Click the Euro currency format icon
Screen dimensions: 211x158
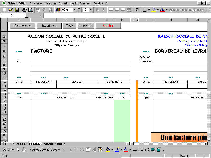tap(137, 10)
